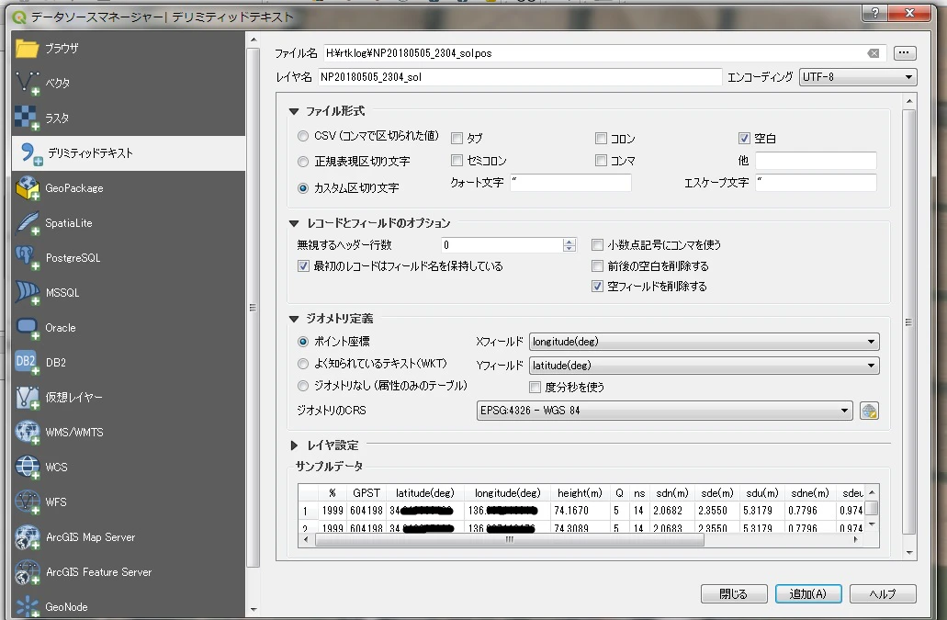Viewport: 947px width, 620px height.
Task: Open the DB2 source icon
Action: pos(27,362)
